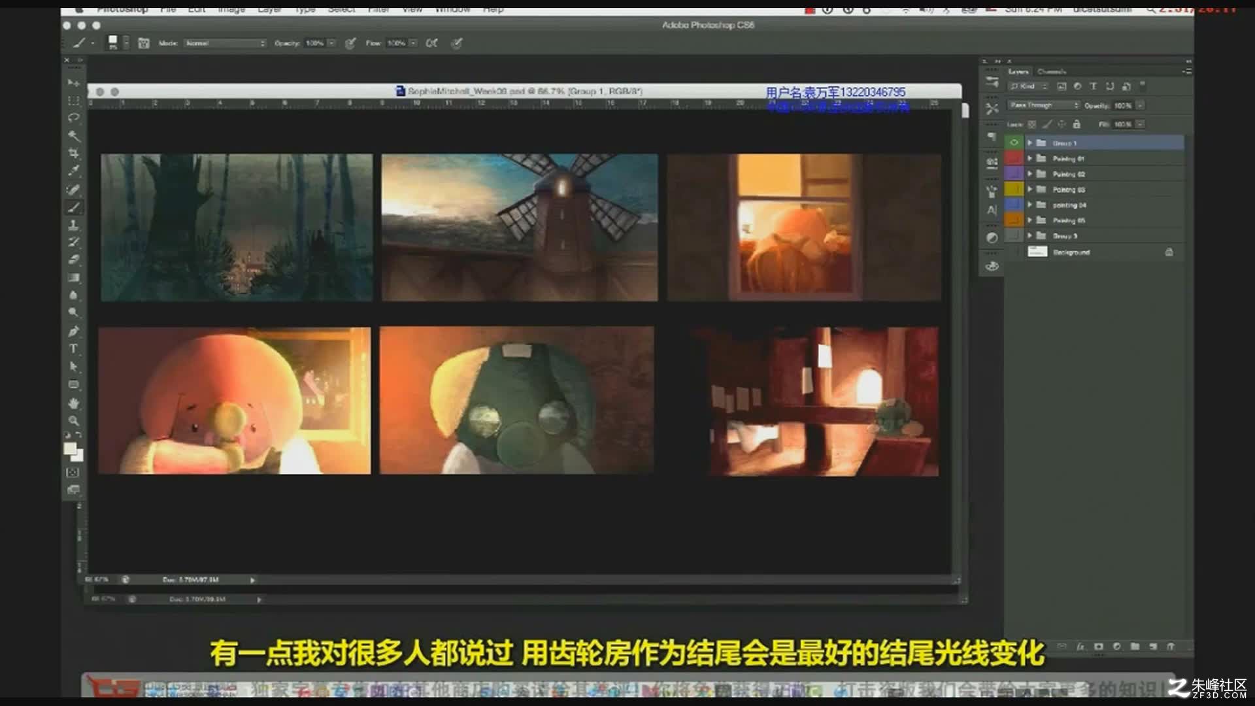Click filter for pixel layers icon
1255x706 pixels.
coord(1062,86)
